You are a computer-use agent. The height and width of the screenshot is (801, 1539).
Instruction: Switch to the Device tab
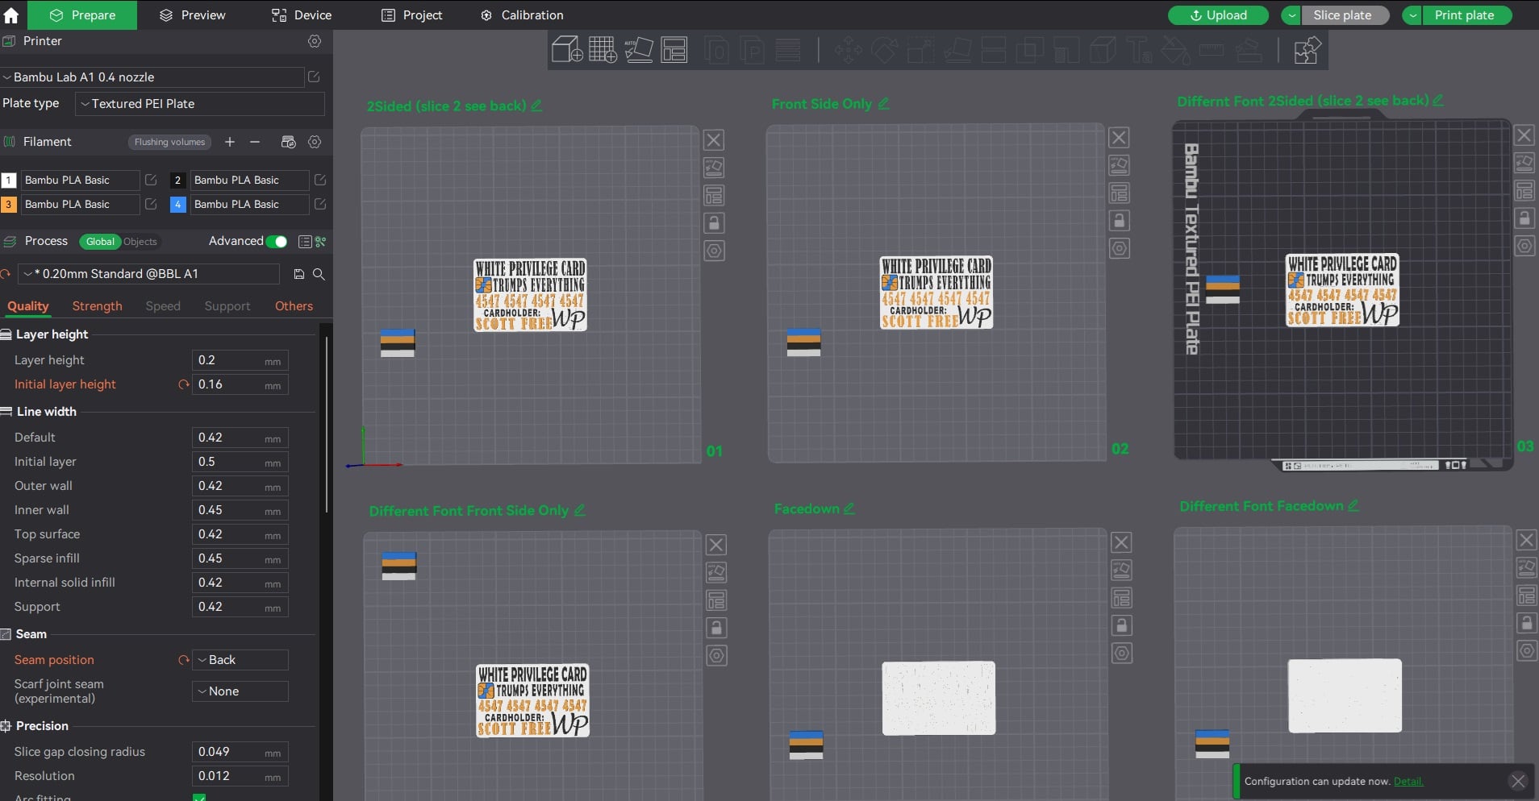(302, 15)
